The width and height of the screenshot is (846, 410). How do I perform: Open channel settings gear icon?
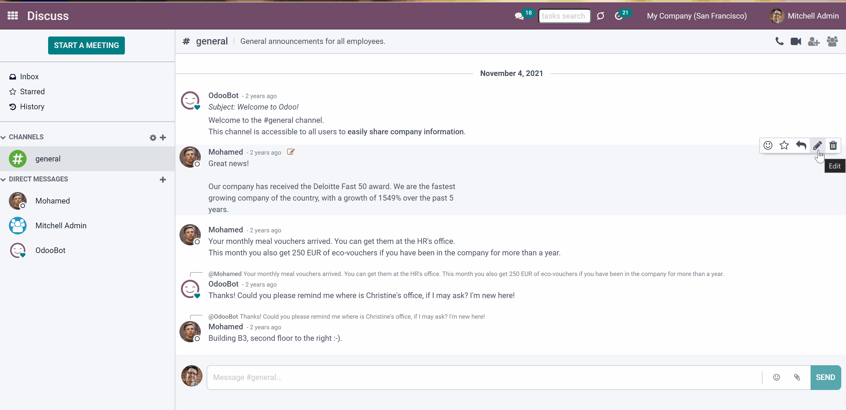pos(153,138)
